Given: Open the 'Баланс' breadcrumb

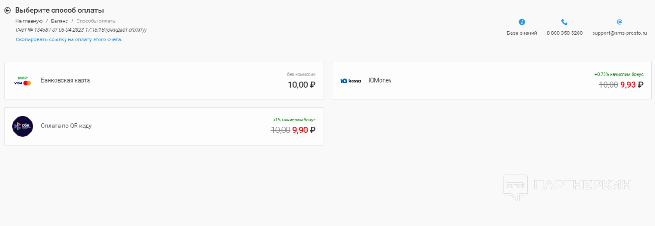Looking at the screenshot, I should click(x=60, y=21).
